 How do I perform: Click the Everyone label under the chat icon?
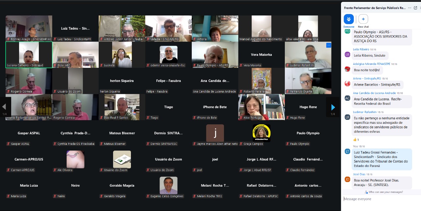click(349, 27)
